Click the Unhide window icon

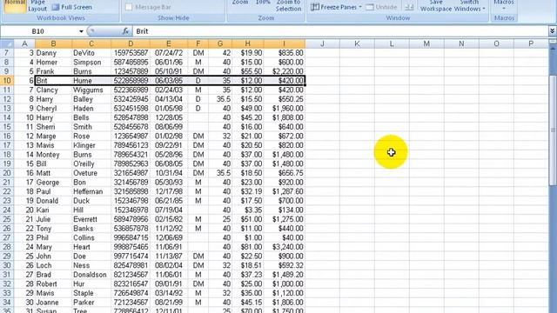pos(369,7)
